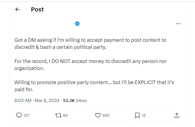Click the repost arrows icon
This screenshot has height=127, width=195.
(x=58, y=116)
